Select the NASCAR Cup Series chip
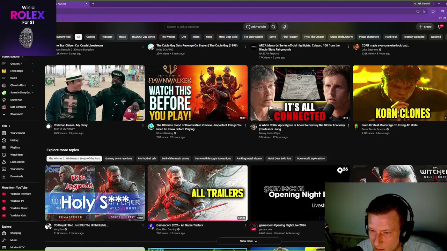The image size is (447, 251). coord(144,37)
